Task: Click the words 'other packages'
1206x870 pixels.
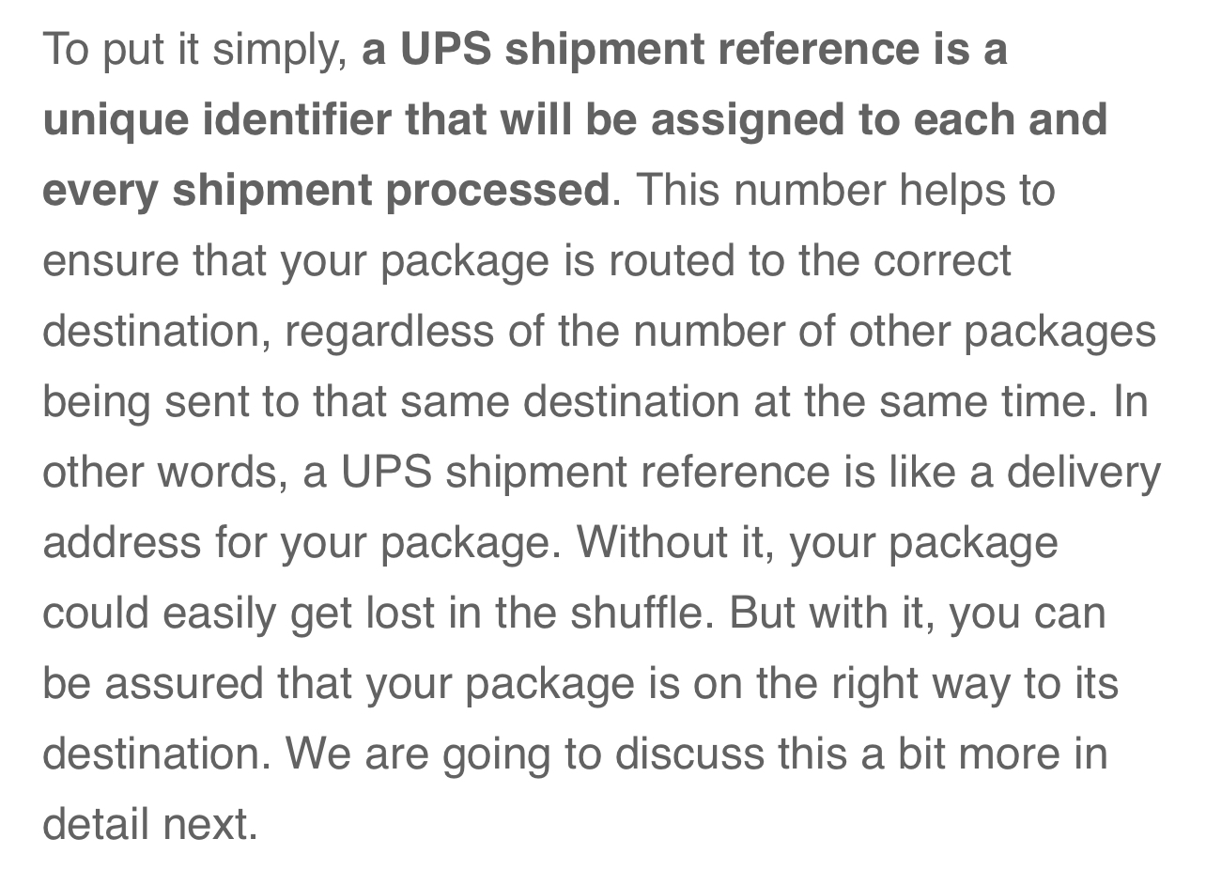Action: [1002, 332]
